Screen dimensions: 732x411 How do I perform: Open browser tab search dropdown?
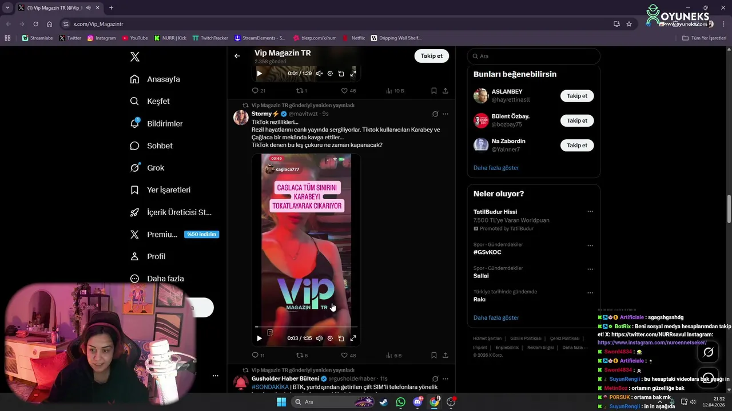coord(7,8)
